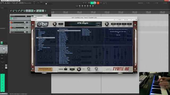Viewport: 170px width, 95px height.
Task: Toggle record arm on the Surge track
Action: pyautogui.click(x=11, y=32)
